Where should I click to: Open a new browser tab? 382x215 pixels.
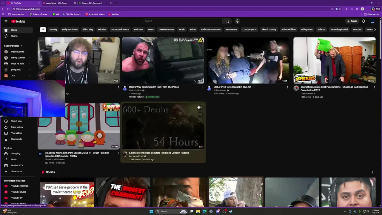(x=116, y=3)
